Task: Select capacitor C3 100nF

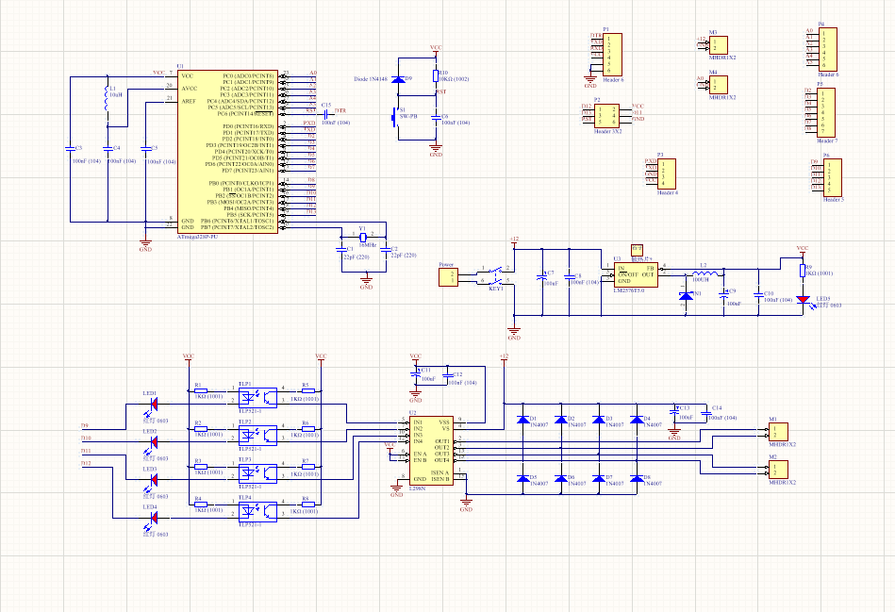Action: (70, 148)
